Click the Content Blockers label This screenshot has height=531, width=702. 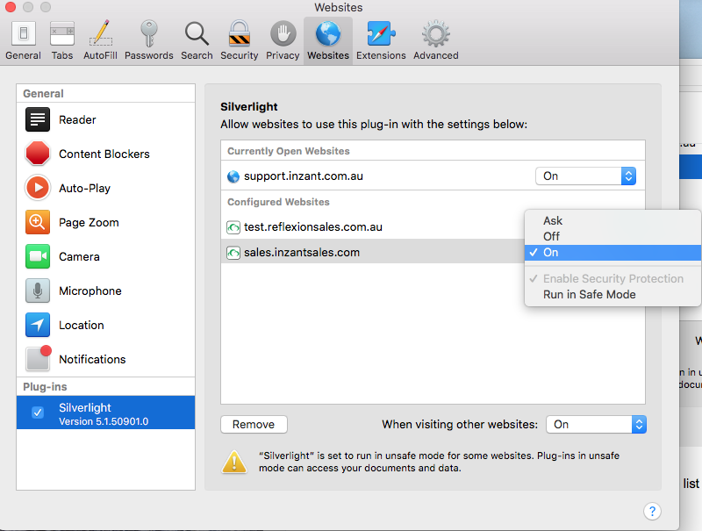click(104, 154)
